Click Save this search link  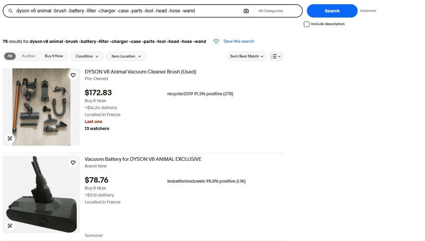click(x=238, y=41)
